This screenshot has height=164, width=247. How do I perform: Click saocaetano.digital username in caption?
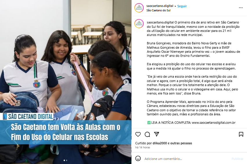(160, 22)
